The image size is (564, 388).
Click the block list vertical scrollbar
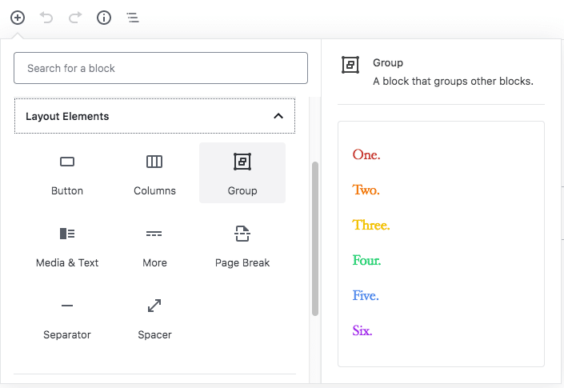pyautogui.click(x=315, y=238)
